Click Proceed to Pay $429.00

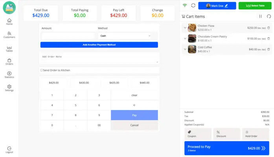point(227,148)
